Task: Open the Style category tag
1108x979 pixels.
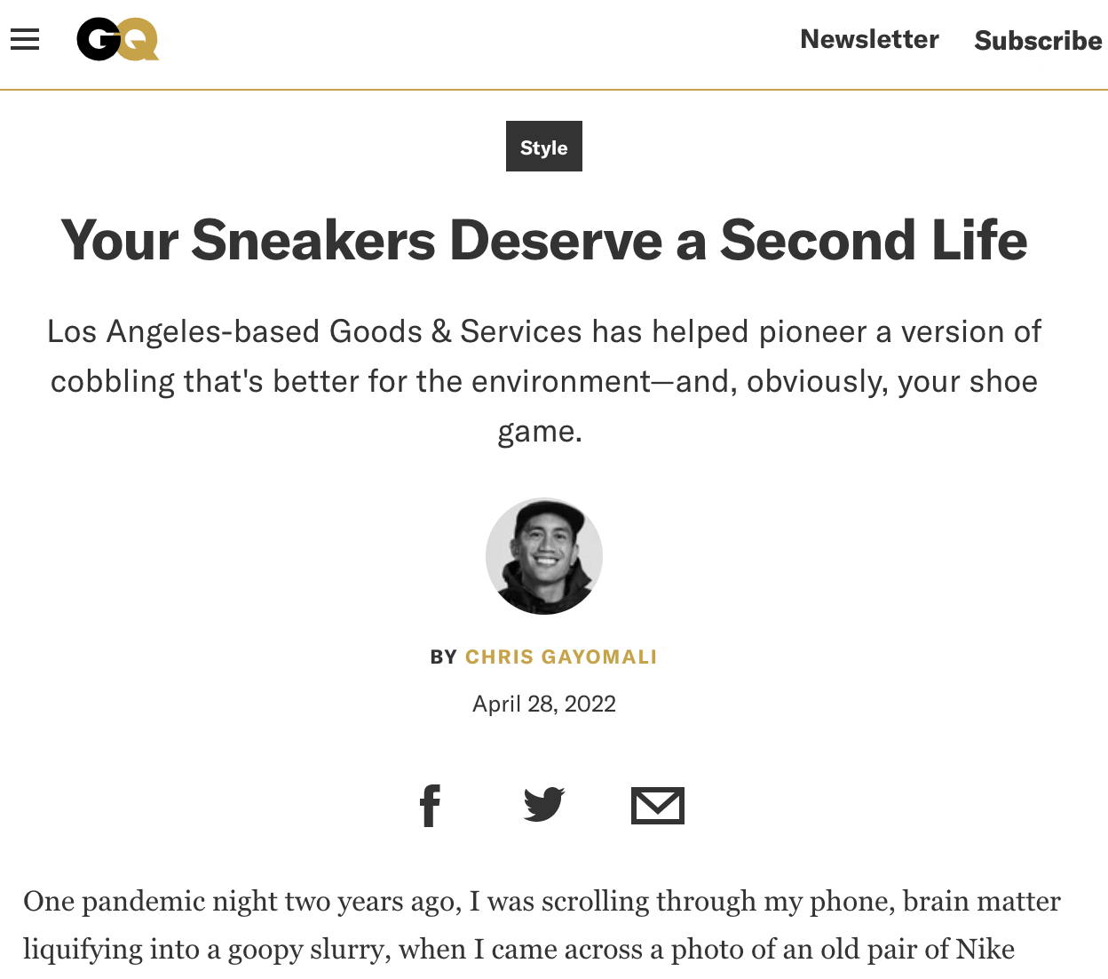Action: click(x=543, y=147)
